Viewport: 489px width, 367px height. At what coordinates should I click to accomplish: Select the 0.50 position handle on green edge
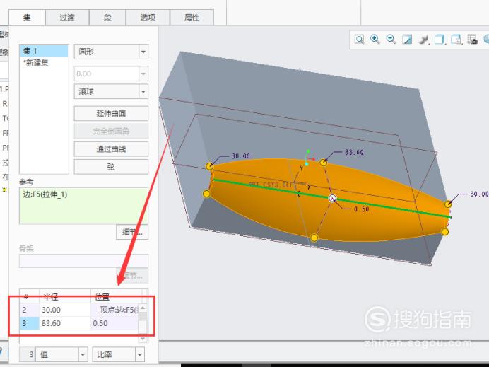click(x=332, y=199)
